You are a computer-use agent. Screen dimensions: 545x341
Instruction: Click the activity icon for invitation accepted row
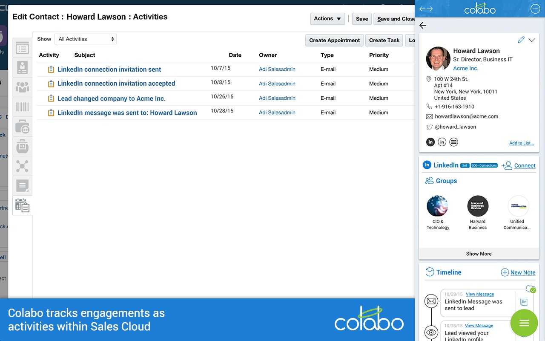pos(51,84)
